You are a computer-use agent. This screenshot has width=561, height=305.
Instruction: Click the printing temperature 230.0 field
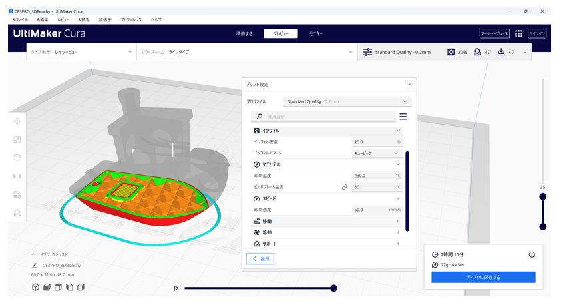377,176
